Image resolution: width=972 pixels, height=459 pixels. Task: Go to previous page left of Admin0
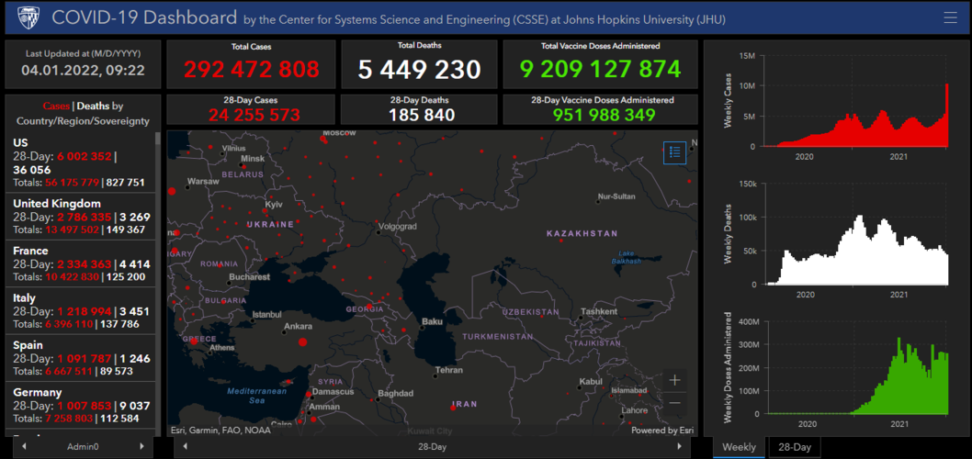24,447
